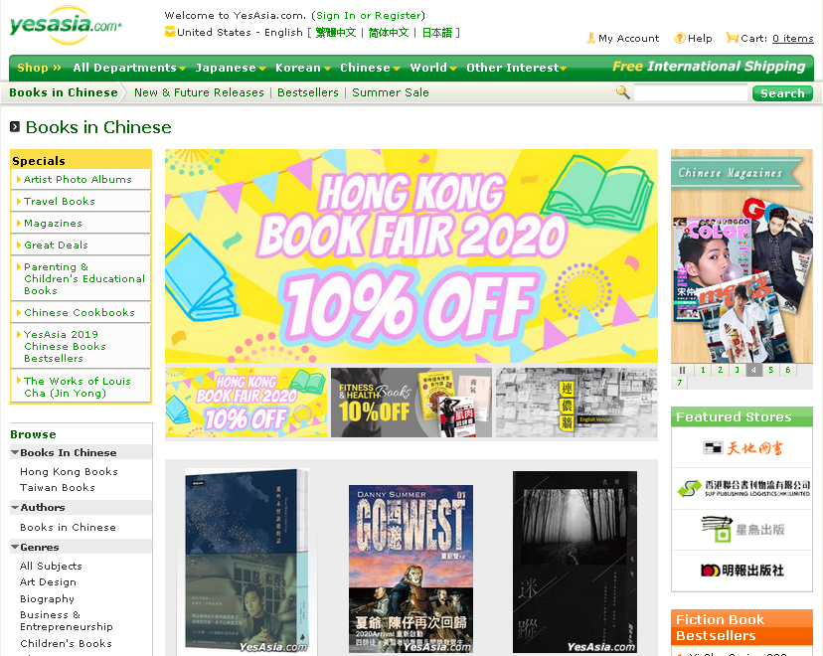
Task: Open the Sing Tao publishing store logo
Action: (741, 529)
